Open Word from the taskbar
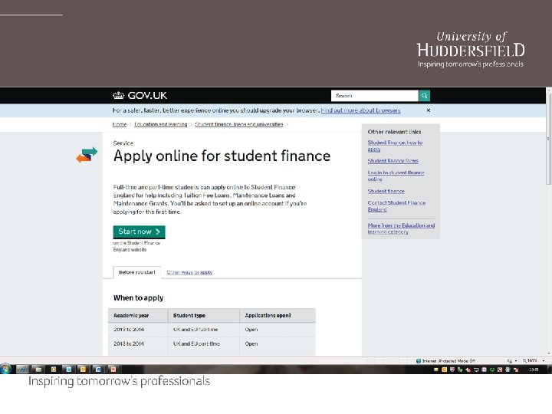Screen dimensions: 552x414 tap(98, 370)
